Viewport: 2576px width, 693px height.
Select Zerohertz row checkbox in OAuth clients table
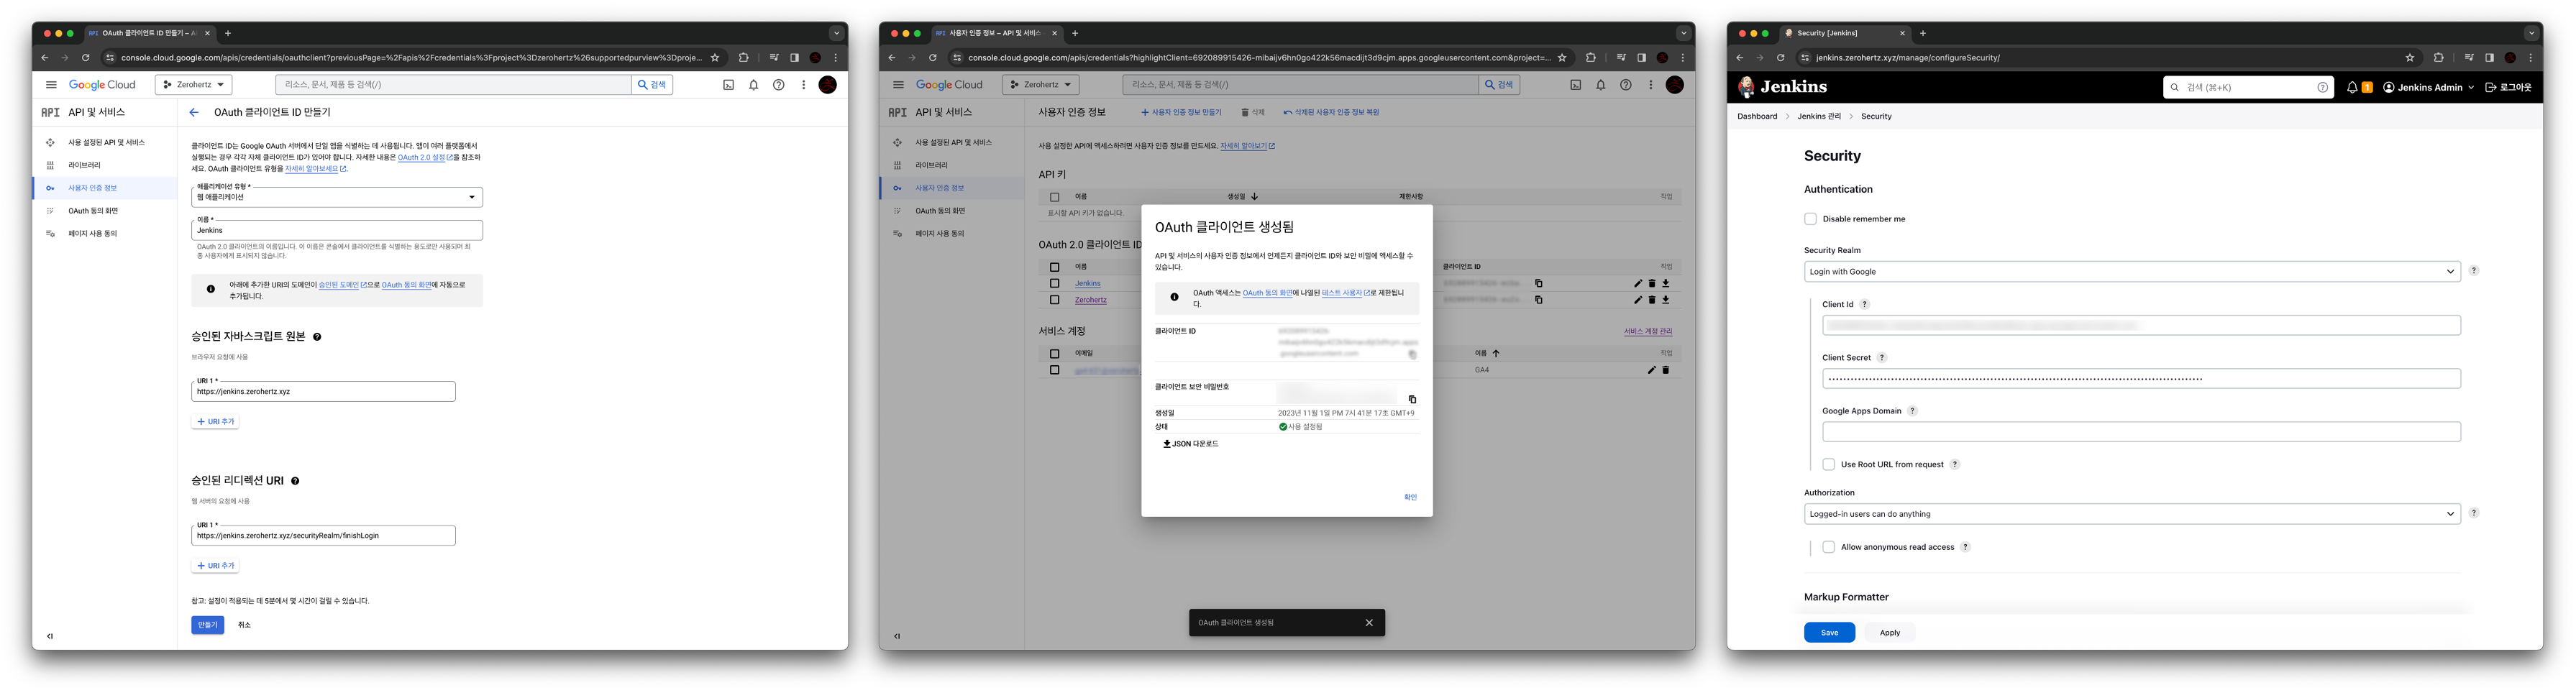(1054, 299)
